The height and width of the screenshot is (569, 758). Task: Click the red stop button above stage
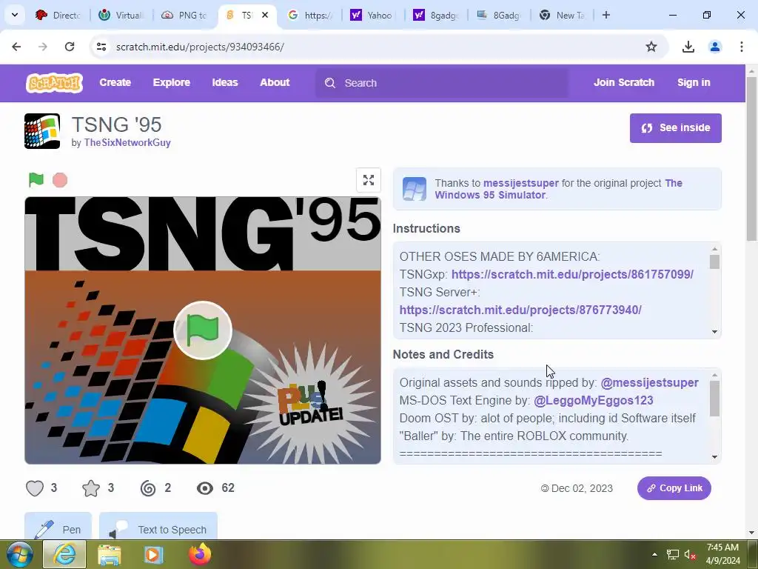tap(60, 180)
